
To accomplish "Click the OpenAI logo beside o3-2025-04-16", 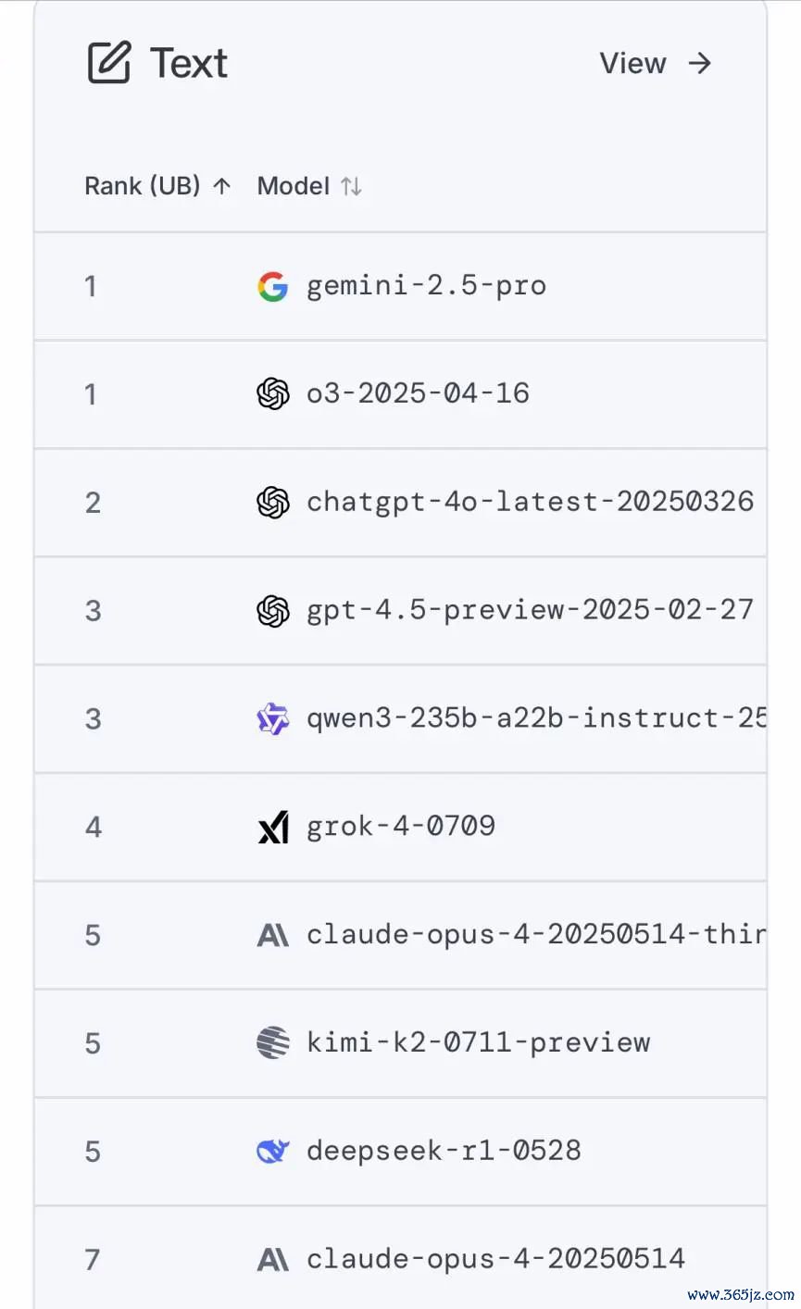I will [272, 394].
